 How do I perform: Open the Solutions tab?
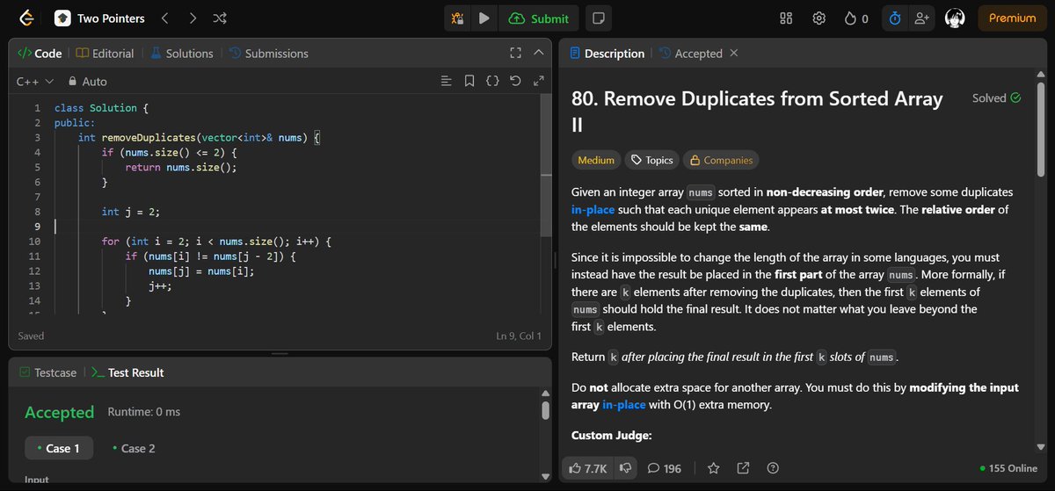coord(181,54)
